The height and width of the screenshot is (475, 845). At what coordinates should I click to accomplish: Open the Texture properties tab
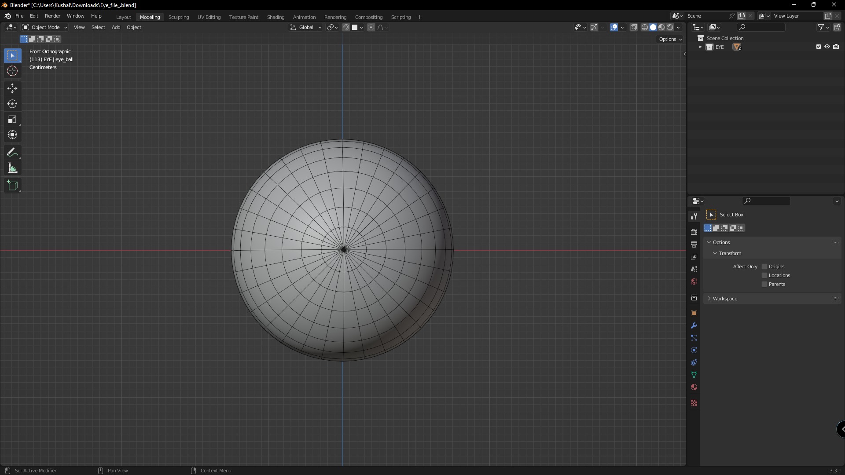[x=694, y=403]
